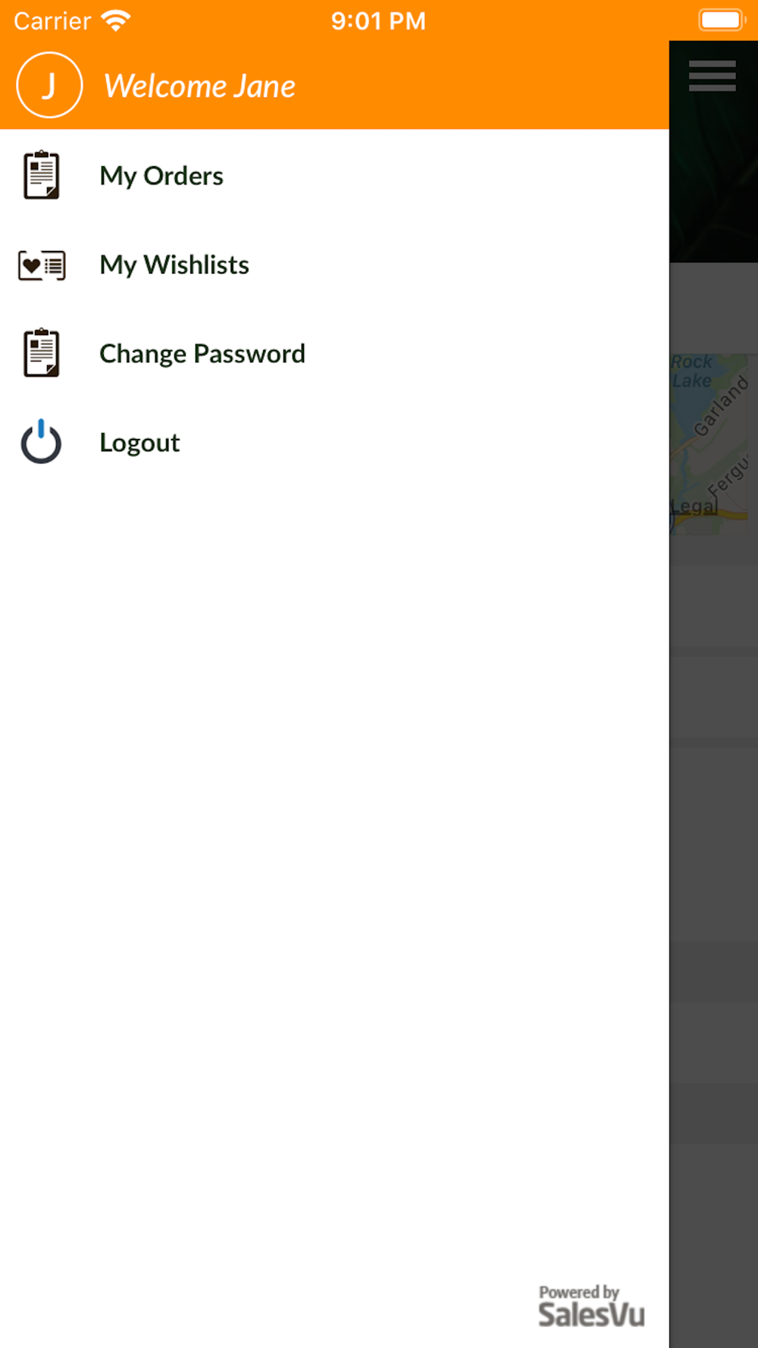Tap the J profile avatar circle
The height and width of the screenshot is (1348, 758).
(49, 85)
